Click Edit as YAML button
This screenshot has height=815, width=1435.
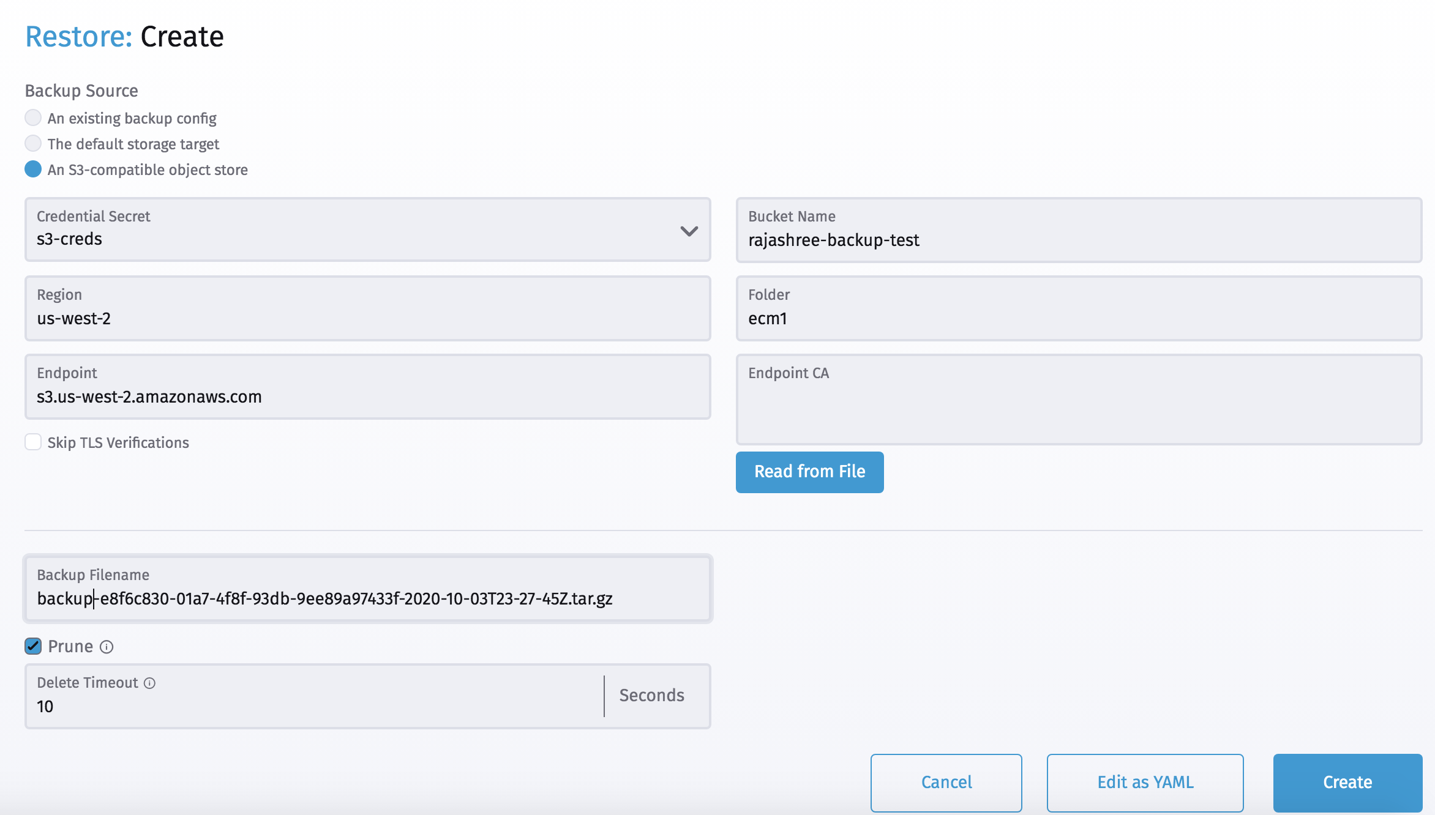click(x=1145, y=782)
